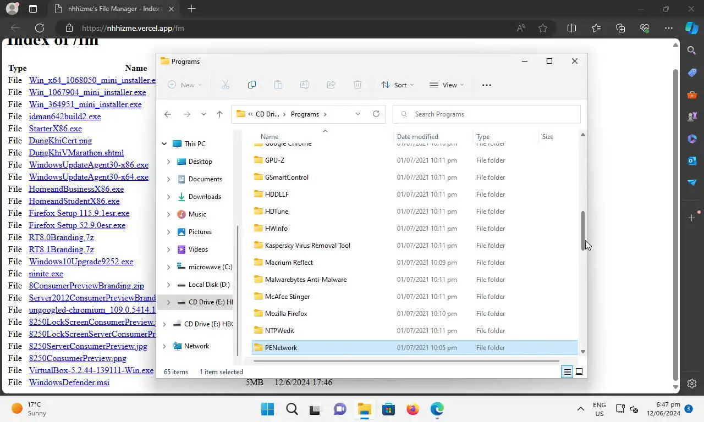
Task: Open the StarterX86.exe link
Action: pyautogui.click(x=56, y=129)
